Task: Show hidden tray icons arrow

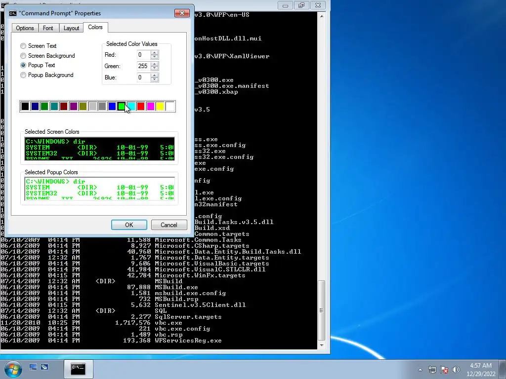Action: (420, 370)
